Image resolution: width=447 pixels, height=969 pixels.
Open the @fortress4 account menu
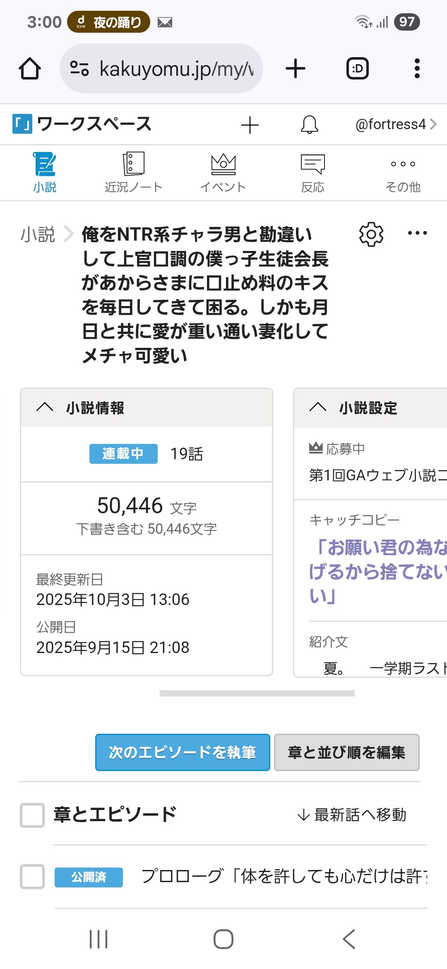tap(396, 124)
